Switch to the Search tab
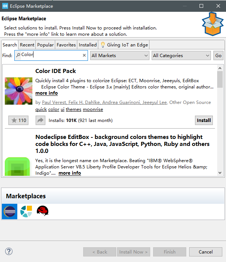The height and width of the screenshot is (262, 226). (10, 45)
